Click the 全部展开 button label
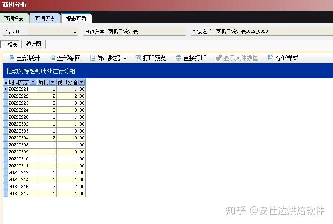 pos(28,58)
